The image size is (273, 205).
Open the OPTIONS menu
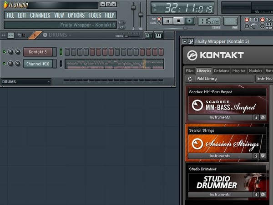[76, 15]
